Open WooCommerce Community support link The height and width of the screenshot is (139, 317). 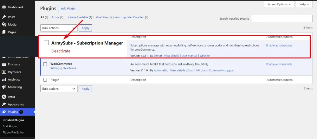pos(222,70)
